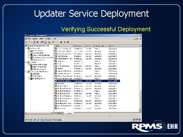The width and height of the screenshot is (183, 137).
Task: Open the MMC icon in the menu bar
Action: click(x=26, y=39)
